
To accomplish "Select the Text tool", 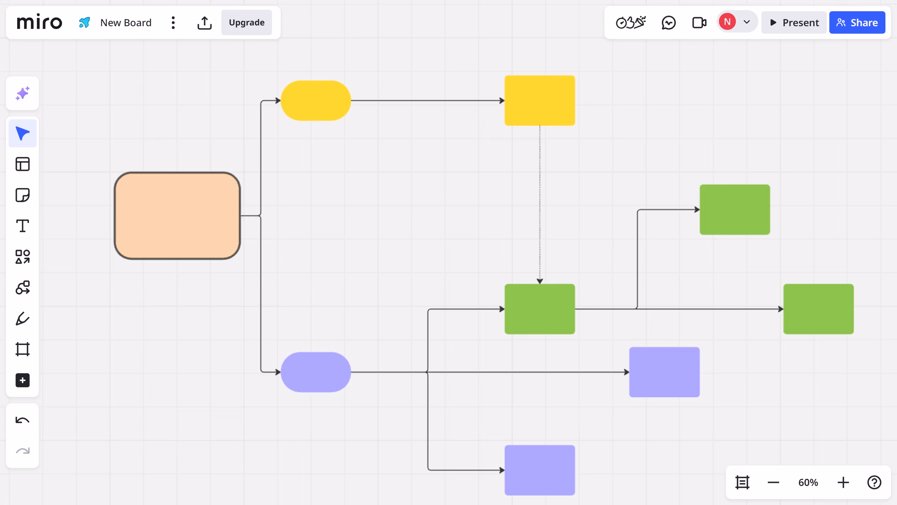I will 22,226.
